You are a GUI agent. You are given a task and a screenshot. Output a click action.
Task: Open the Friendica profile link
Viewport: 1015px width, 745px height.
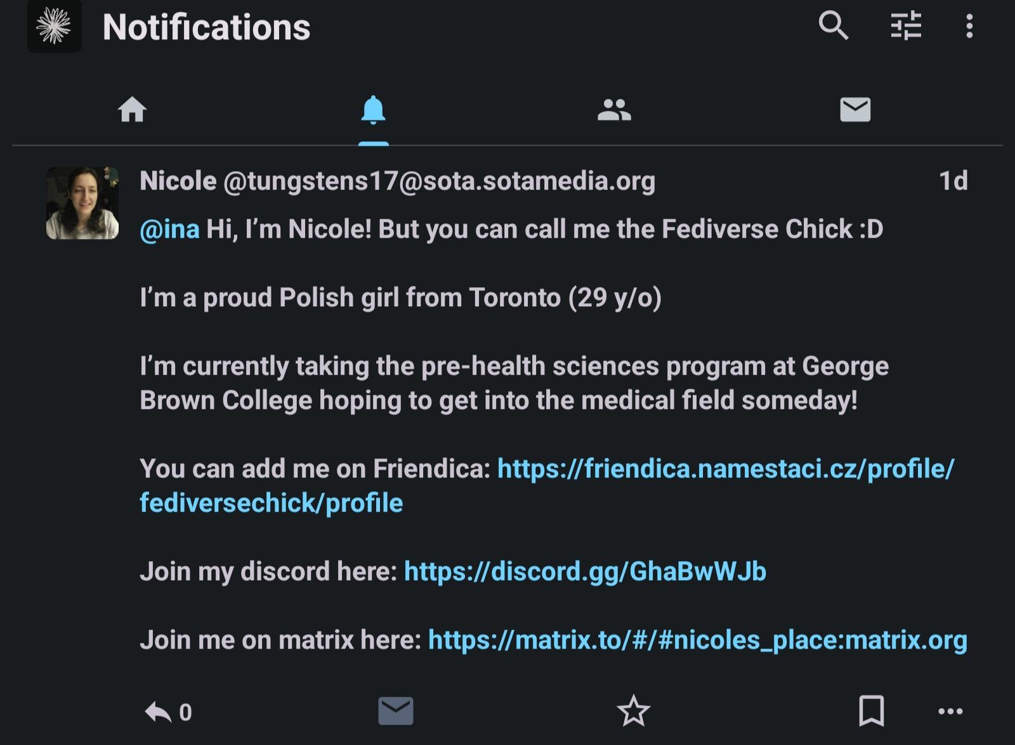[547, 486]
